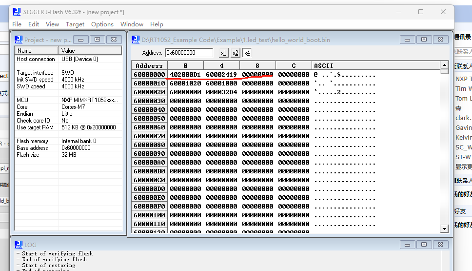Screen dimensions: 472x271
Task: Switch to x4 word display width
Action: click(x=247, y=53)
